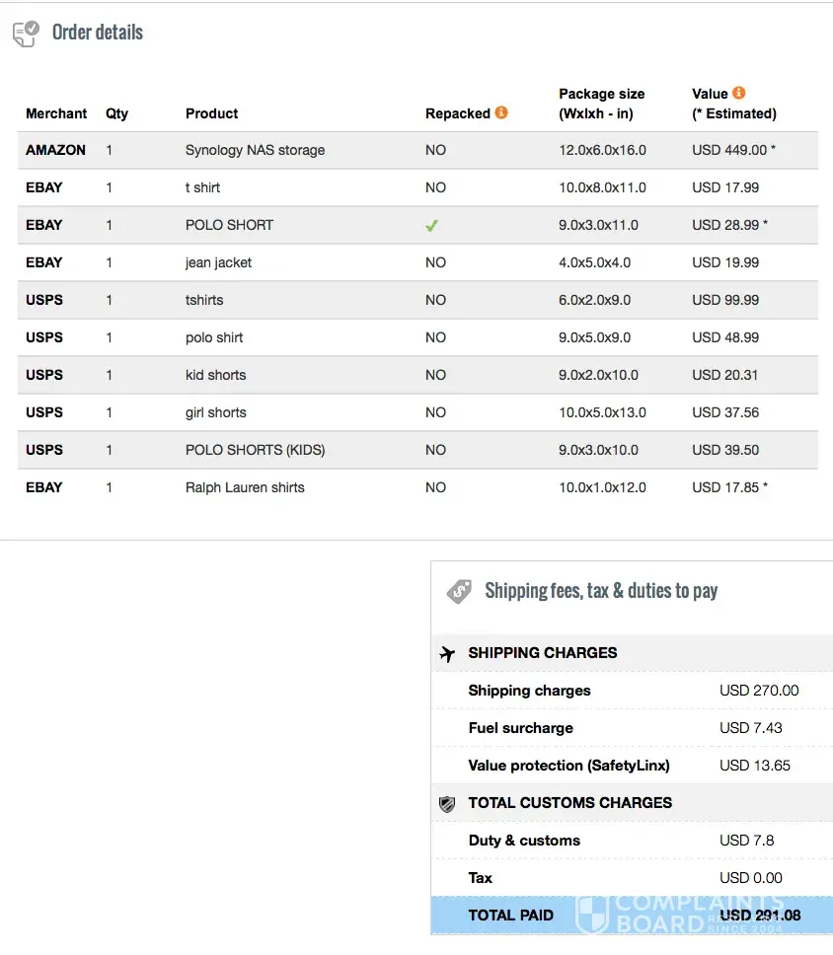833x955 pixels.
Task: Click the shield icon beside TOTAL CUSTOMS CHARGES
Action: point(447,804)
